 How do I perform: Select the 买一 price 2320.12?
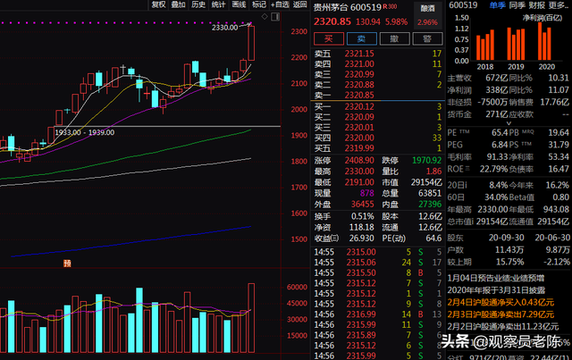359,106
